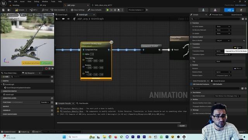Open the Bone to Modify dropdown
This screenshot has height=140, width=248.
[x=223, y=40]
